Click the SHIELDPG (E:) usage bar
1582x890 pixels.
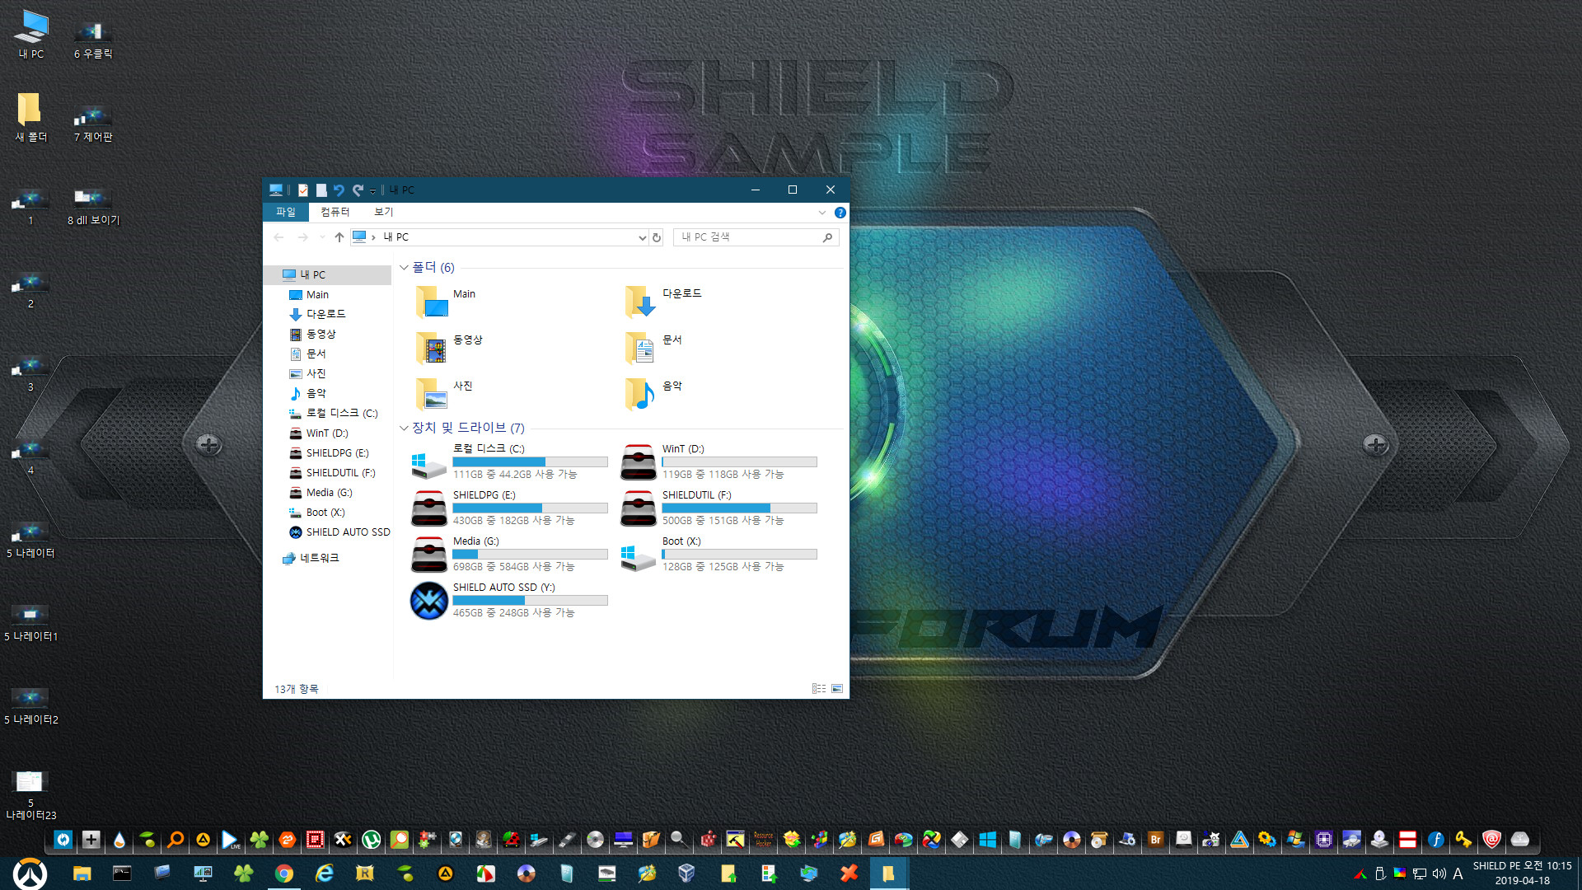pyautogui.click(x=531, y=508)
